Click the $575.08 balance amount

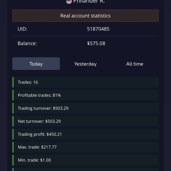pos(96,43)
